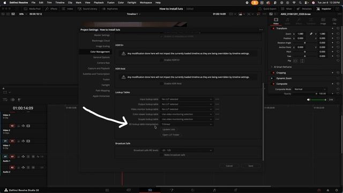
Task: Toggle the Transform section on or off
Action: (x=273, y=28)
